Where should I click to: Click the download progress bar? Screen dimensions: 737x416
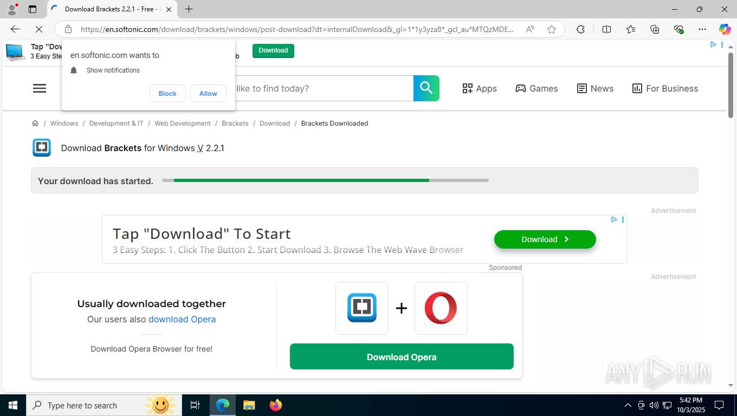point(325,180)
